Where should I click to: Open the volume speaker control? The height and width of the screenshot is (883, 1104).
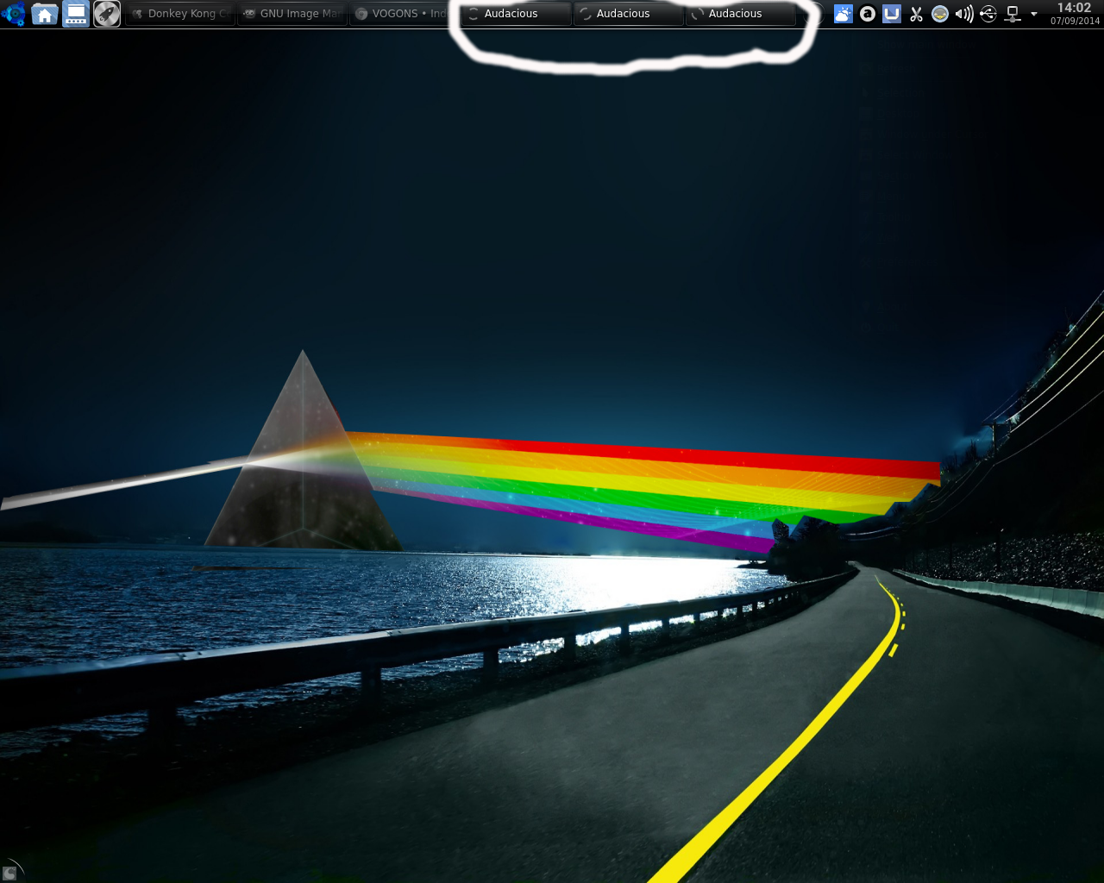tap(964, 14)
